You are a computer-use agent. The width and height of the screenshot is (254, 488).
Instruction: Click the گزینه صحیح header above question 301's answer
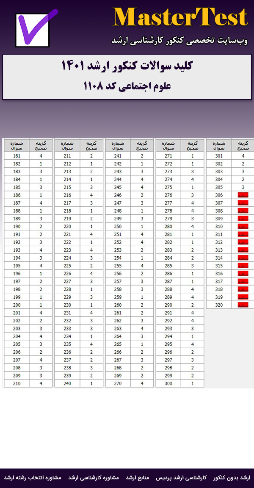[243, 145]
